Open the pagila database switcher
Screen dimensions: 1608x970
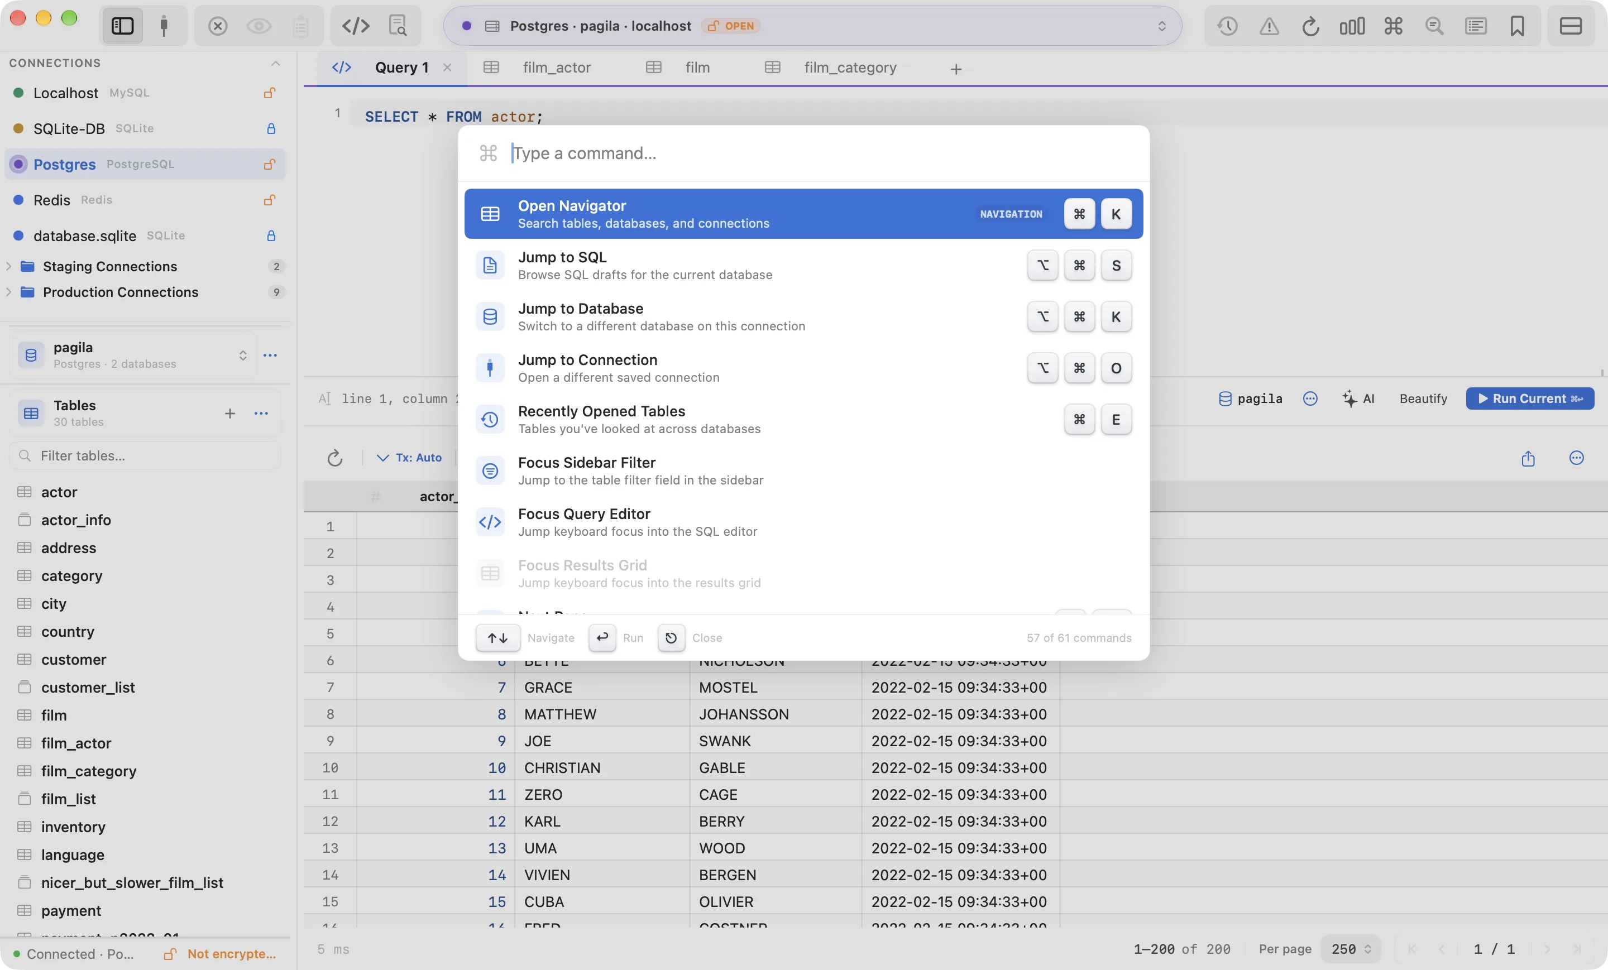click(133, 355)
